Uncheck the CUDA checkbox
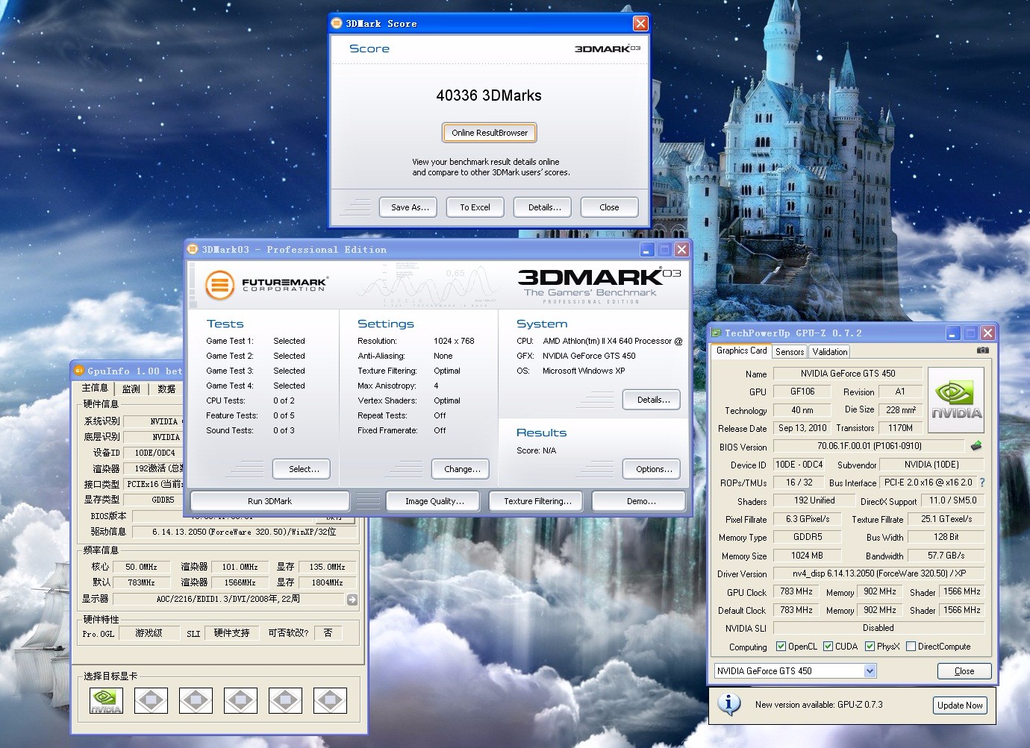The width and height of the screenshot is (1030, 748). pyautogui.click(x=828, y=647)
